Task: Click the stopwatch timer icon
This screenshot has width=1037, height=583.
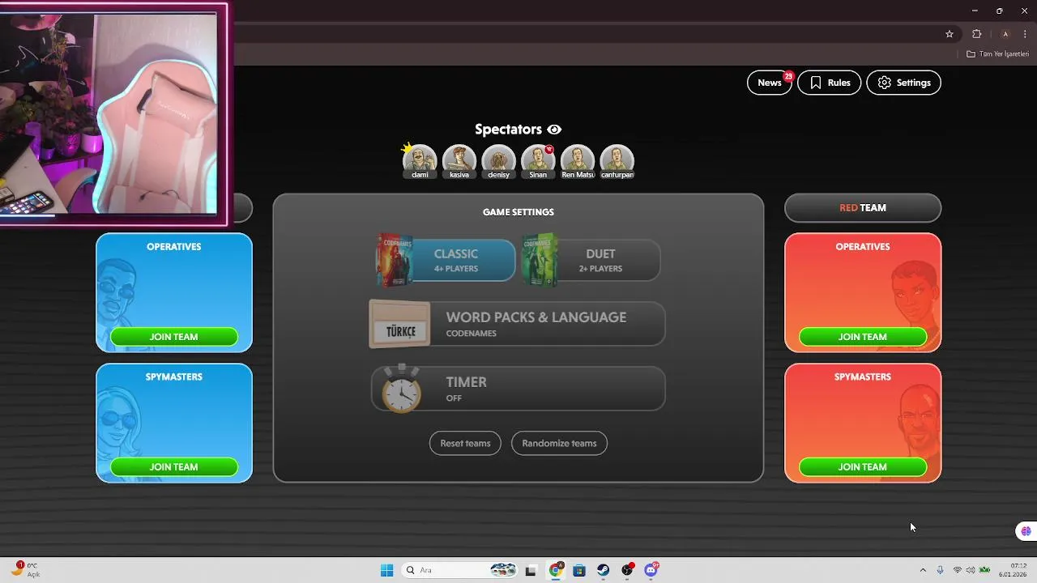Action: click(x=402, y=389)
